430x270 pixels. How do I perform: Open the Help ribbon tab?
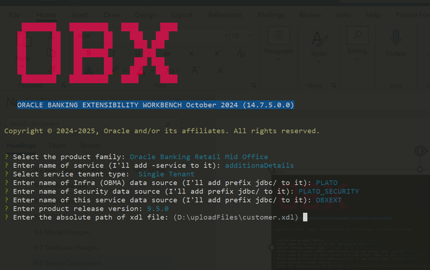[x=373, y=15]
